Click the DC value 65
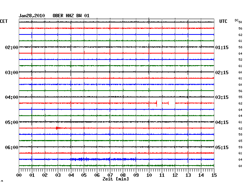244x185 pixels. (x=240, y=141)
